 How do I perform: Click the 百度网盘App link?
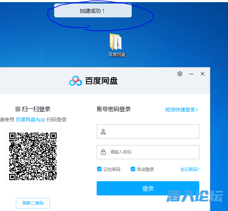pos(30,120)
